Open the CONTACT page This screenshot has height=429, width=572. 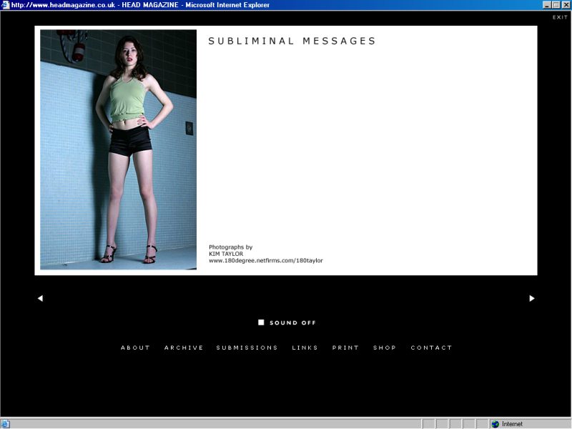point(431,347)
